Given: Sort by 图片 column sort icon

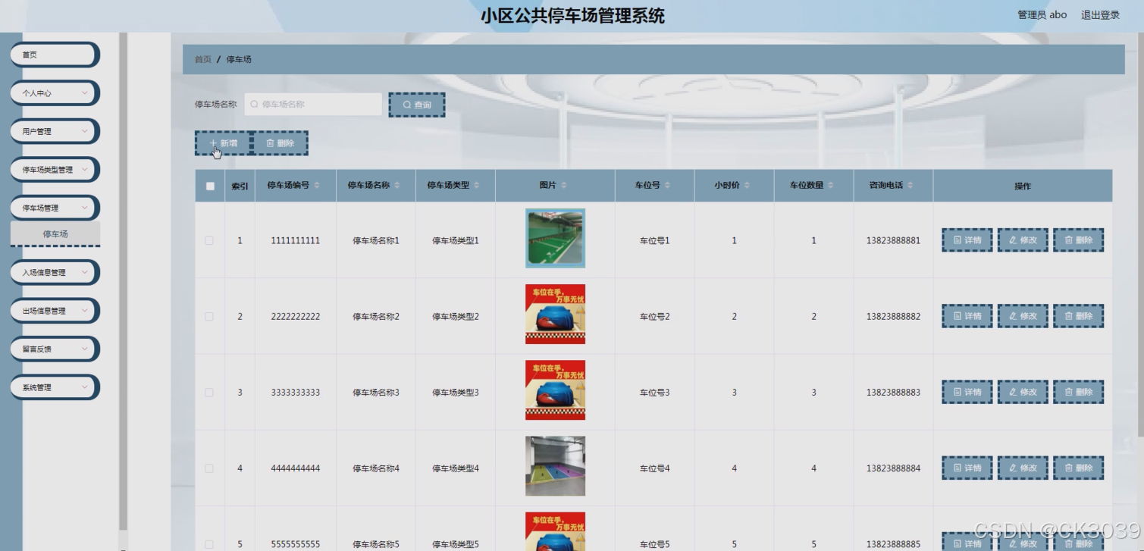Looking at the screenshot, I should click(x=564, y=186).
